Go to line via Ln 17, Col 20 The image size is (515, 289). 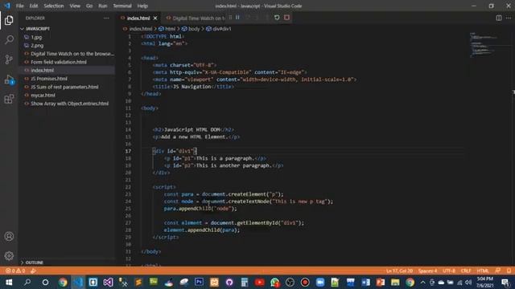point(399,271)
